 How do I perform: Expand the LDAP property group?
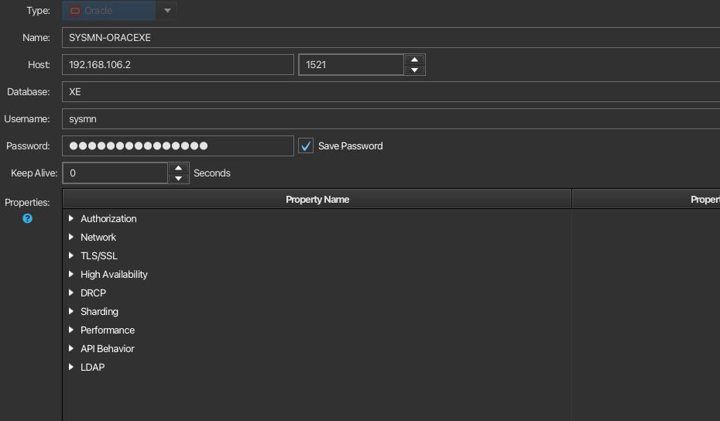[x=71, y=368]
